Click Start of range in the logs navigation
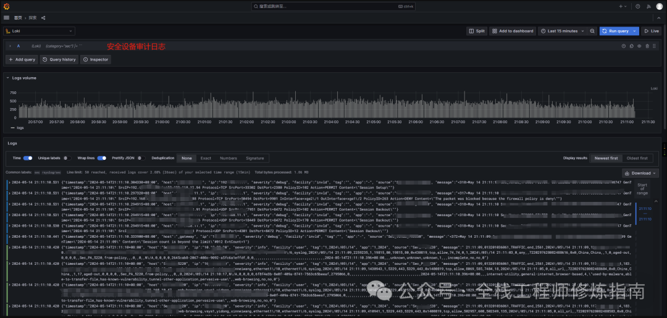The height and width of the screenshot is (318, 667). tap(642, 189)
